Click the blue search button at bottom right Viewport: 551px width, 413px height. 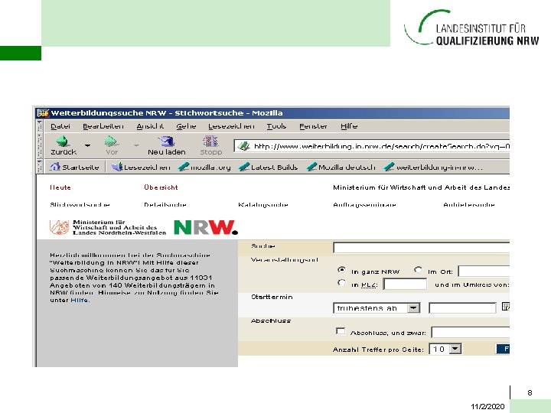pos(503,349)
